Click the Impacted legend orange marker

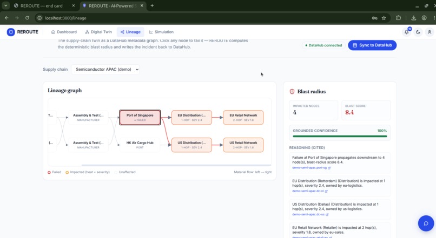click(67, 172)
